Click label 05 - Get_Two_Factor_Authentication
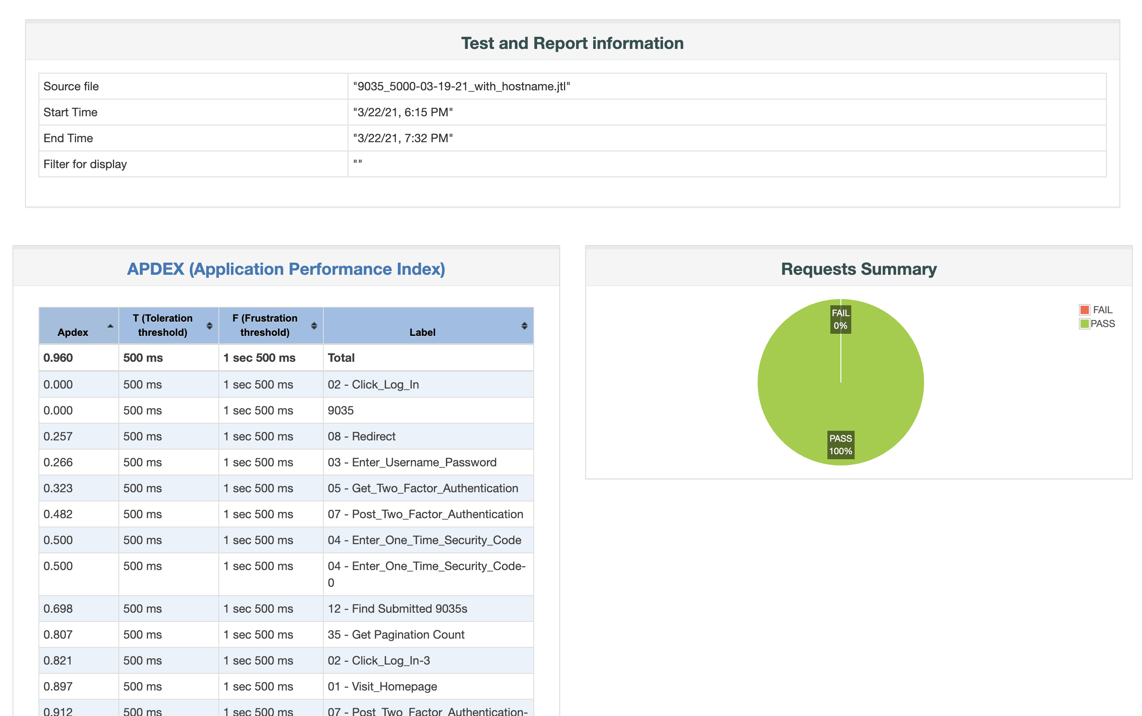1142x716 pixels. [x=423, y=488]
